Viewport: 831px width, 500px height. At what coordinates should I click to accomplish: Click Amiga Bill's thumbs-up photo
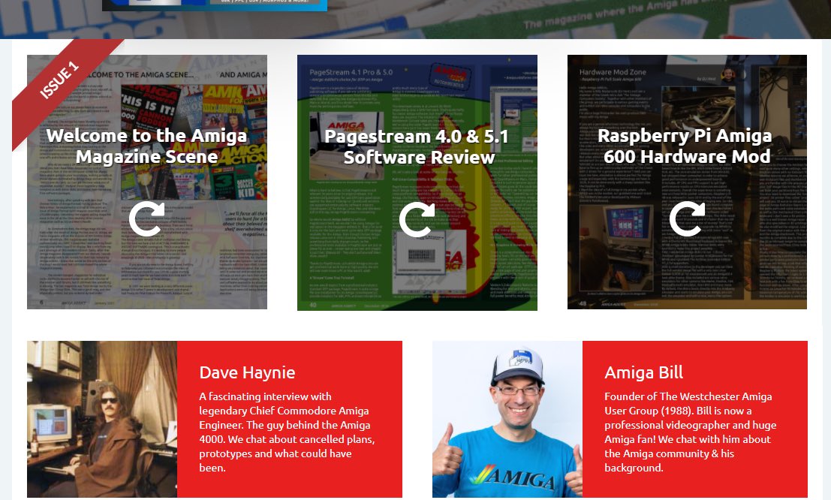pos(507,419)
